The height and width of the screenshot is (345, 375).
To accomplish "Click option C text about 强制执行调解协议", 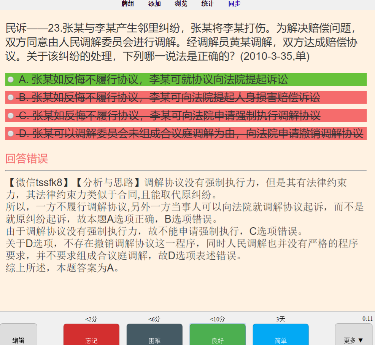I will [169, 116].
